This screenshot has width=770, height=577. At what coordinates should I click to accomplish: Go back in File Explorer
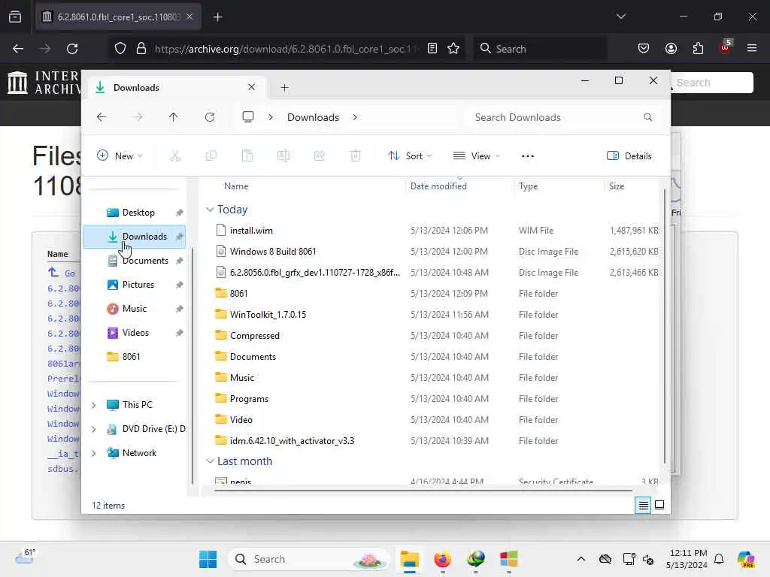pyautogui.click(x=102, y=117)
